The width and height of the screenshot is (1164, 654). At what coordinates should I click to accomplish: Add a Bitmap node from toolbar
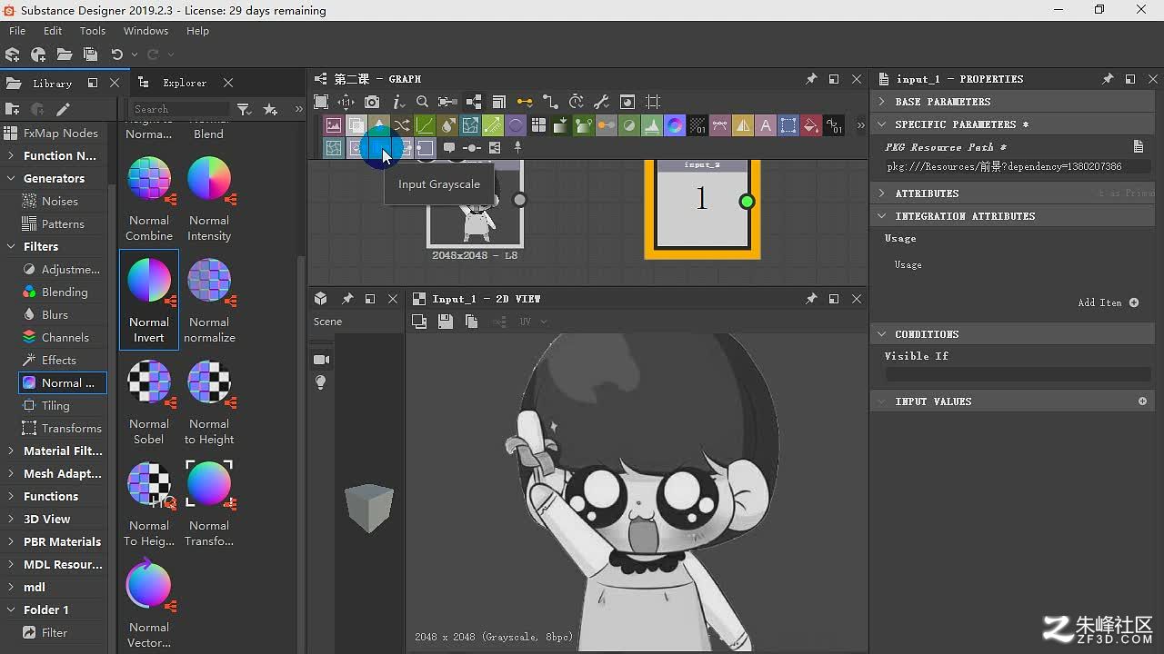(334, 125)
